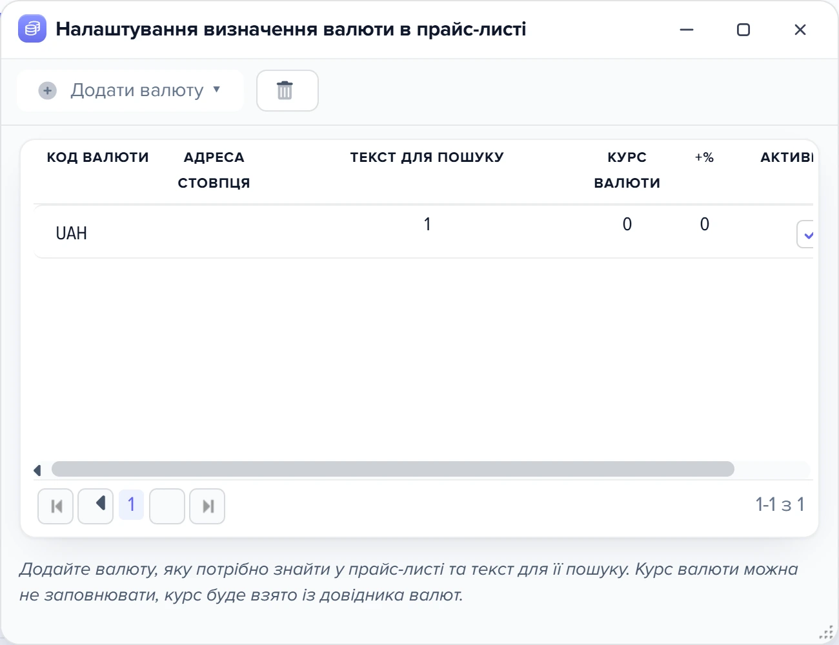
Task: Click the window resize grip corner
Action: pyautogui.click(x=827, y=633)
